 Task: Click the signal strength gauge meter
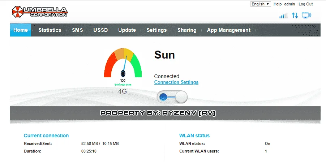[123, 63]
